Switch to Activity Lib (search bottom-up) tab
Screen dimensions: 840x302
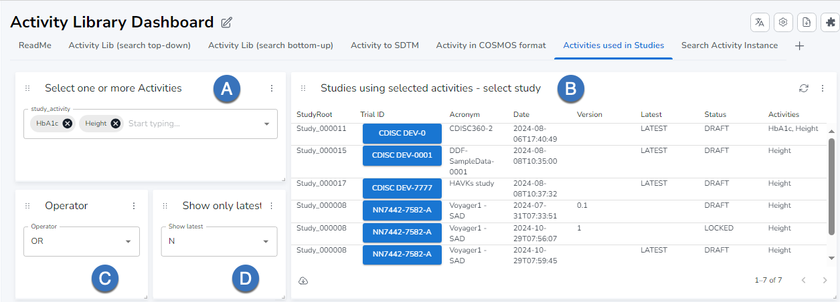point(270,45)
